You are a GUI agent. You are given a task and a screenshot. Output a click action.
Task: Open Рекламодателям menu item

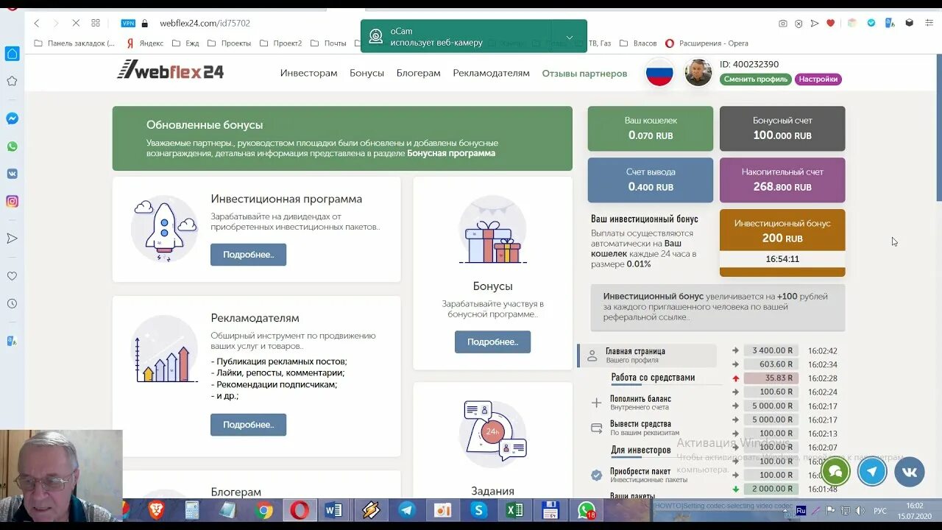click(491, 73)
